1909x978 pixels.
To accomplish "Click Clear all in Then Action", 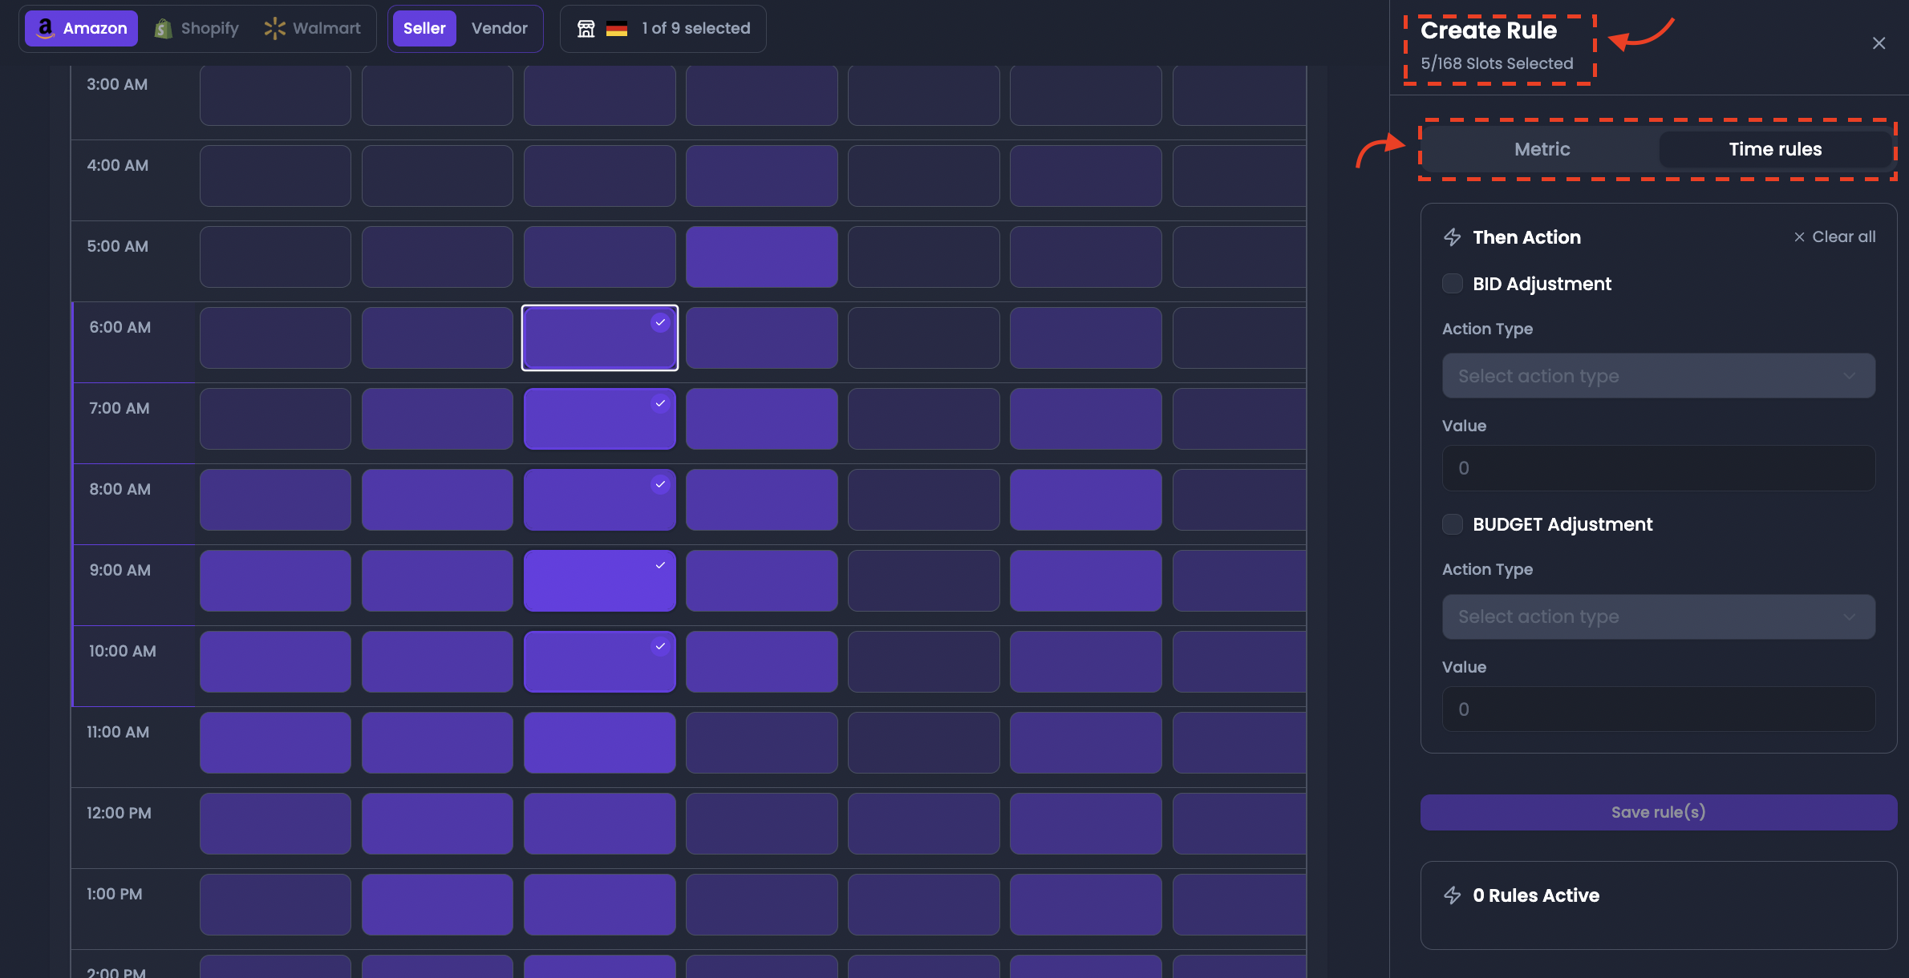I will point(1834,236).
